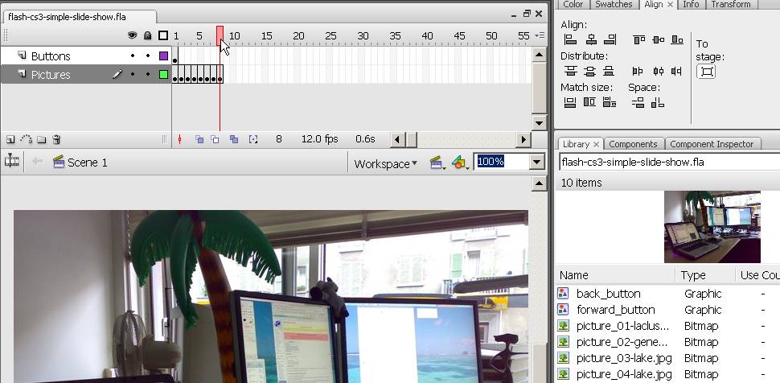Delete the selected layer with trash icon

56,139
